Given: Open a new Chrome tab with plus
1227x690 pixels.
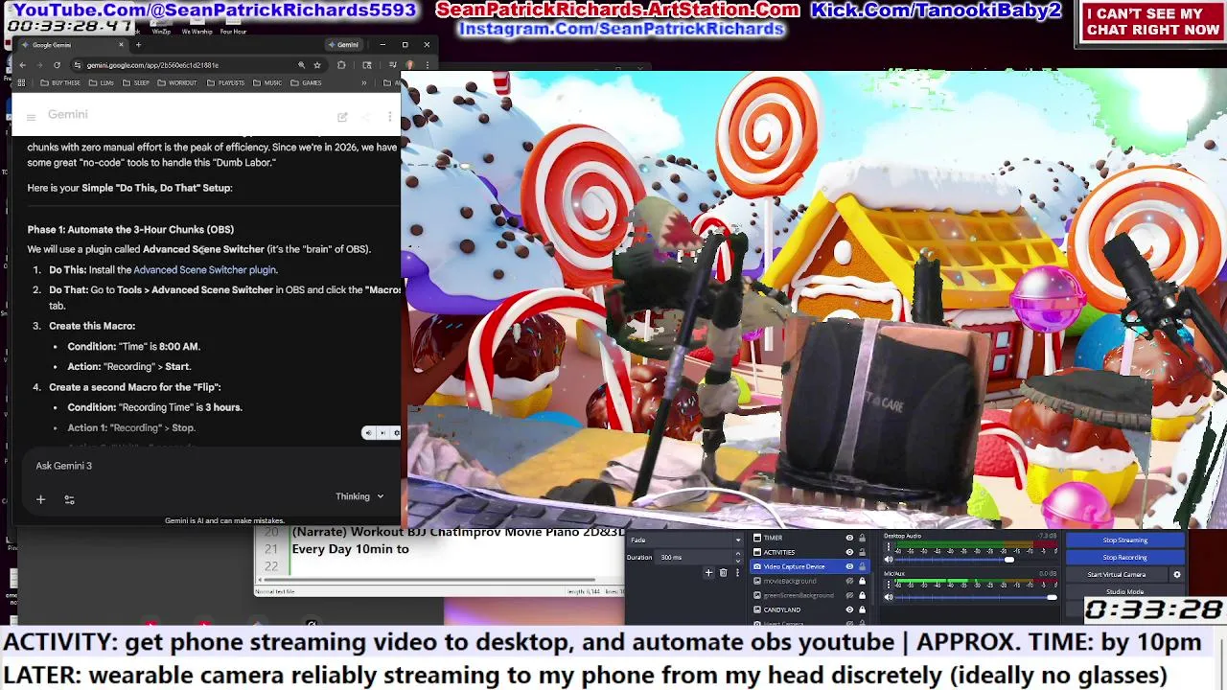Looking at the screenshot, I should tap(138, 45).
